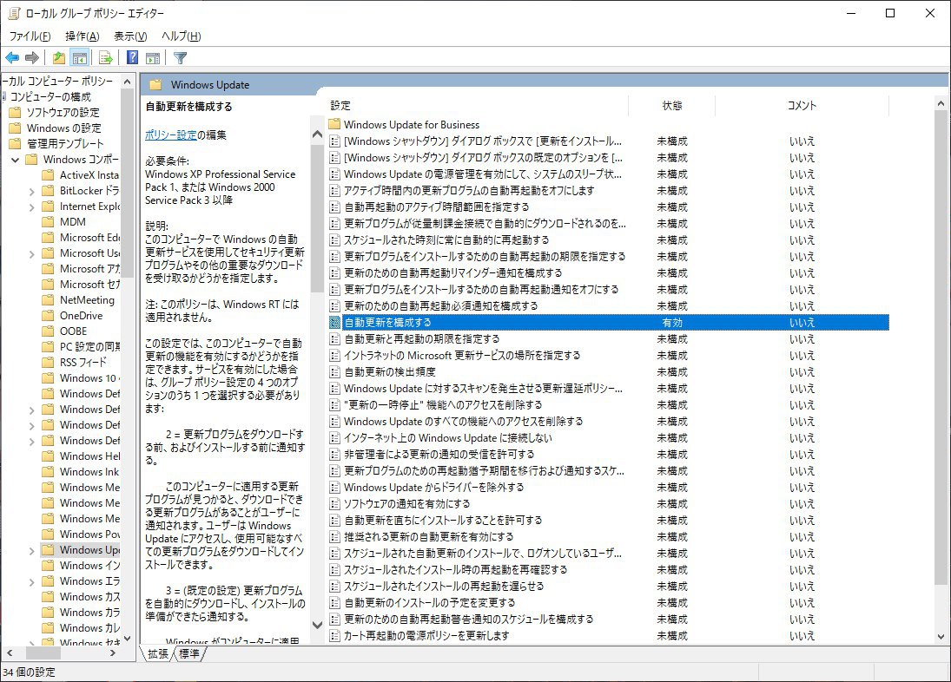Click the folder icon beside NetMeeting
This screenshot has width=951, height=682.
tap(48, 300)
